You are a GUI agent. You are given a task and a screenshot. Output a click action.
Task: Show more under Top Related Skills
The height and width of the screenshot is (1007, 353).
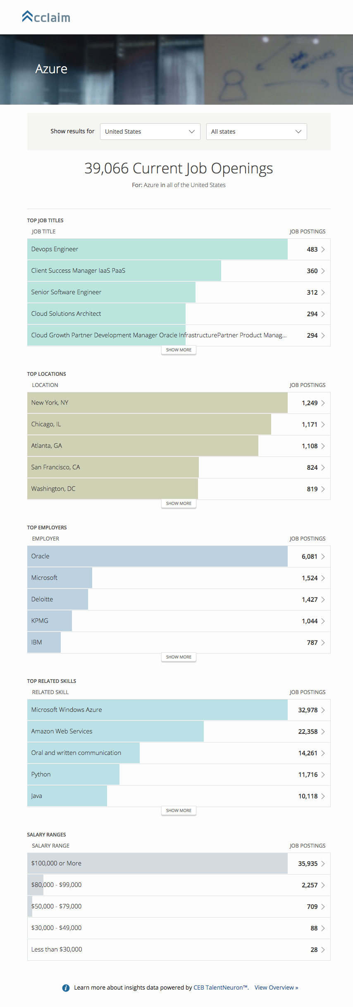pos(179,811)
